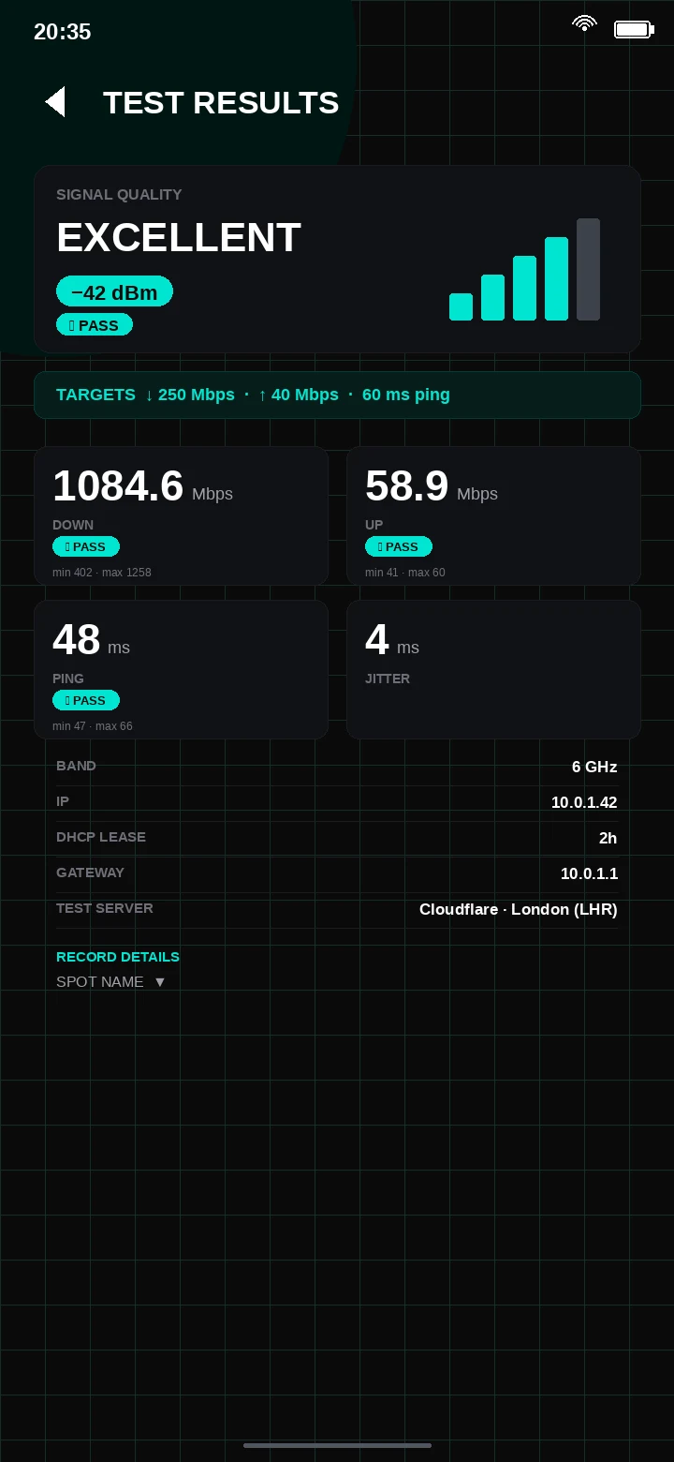Tap the GATEWAY value 10.0.1.1
Image resolution: width=674 pixels, height=1462 pixels.
589,873
